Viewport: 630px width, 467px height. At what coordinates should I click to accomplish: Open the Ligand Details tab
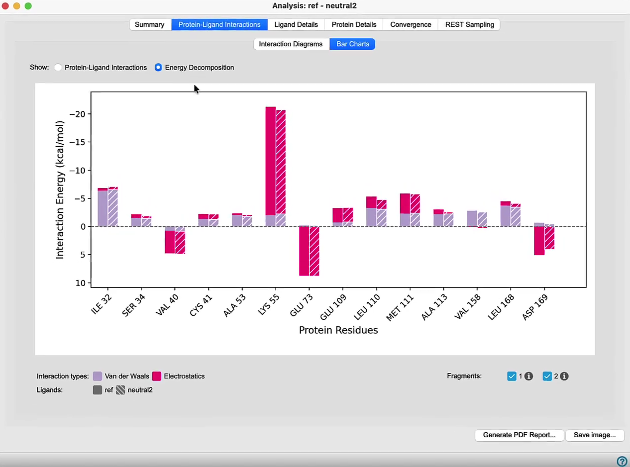pyautogui.click(x=296, y=24)
